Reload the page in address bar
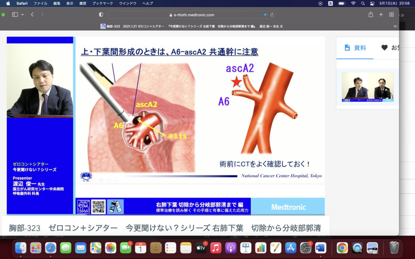This screenshot has height=259, width=415. [272, 15]
